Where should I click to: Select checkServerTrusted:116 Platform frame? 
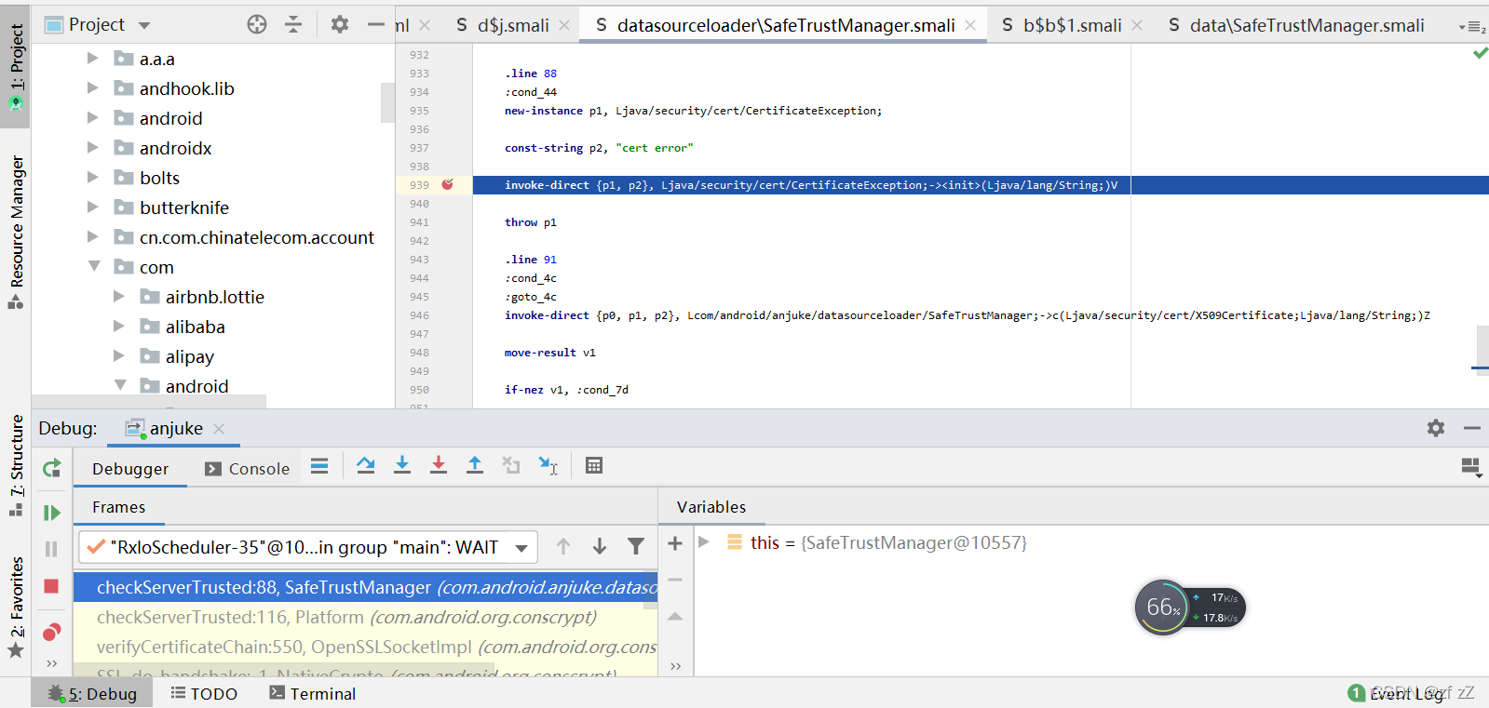pos(365,617)
